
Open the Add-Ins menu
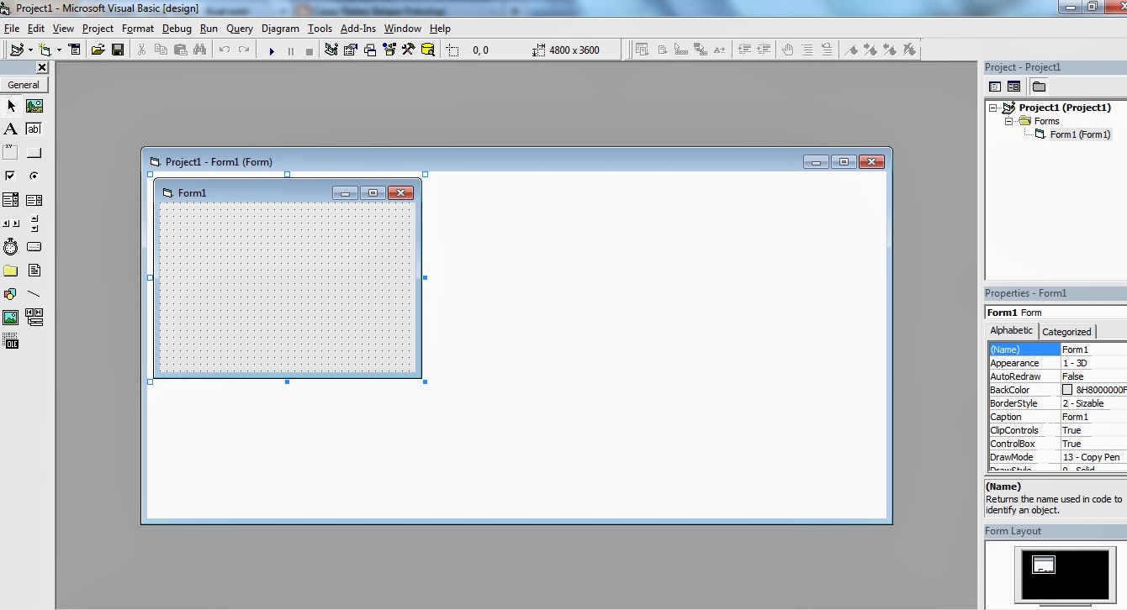[358, 29]
